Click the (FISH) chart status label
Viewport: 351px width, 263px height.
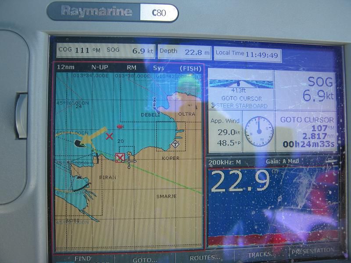[x=191, y=68]
